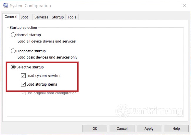
Task: Choose the Diagnostic startup option
Action: click(x=13, y=51)
